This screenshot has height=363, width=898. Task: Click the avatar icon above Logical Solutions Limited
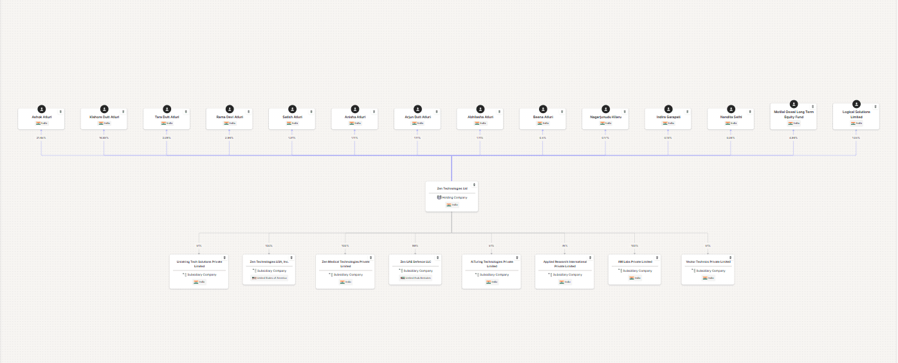[x=856, y=104]
